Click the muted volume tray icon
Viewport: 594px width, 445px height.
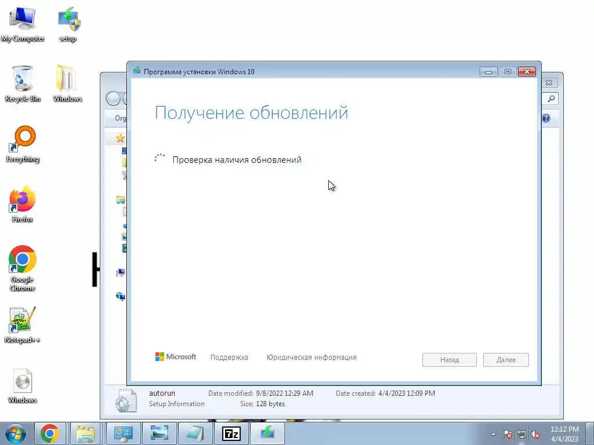pyautogui.click(x=535, y=435)
